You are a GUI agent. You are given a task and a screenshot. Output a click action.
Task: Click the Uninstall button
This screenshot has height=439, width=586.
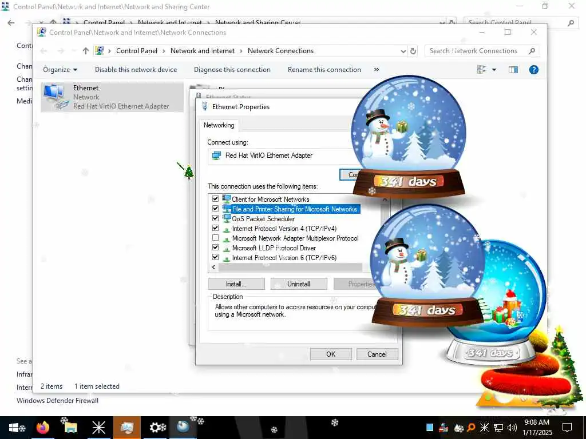[299, 284]
